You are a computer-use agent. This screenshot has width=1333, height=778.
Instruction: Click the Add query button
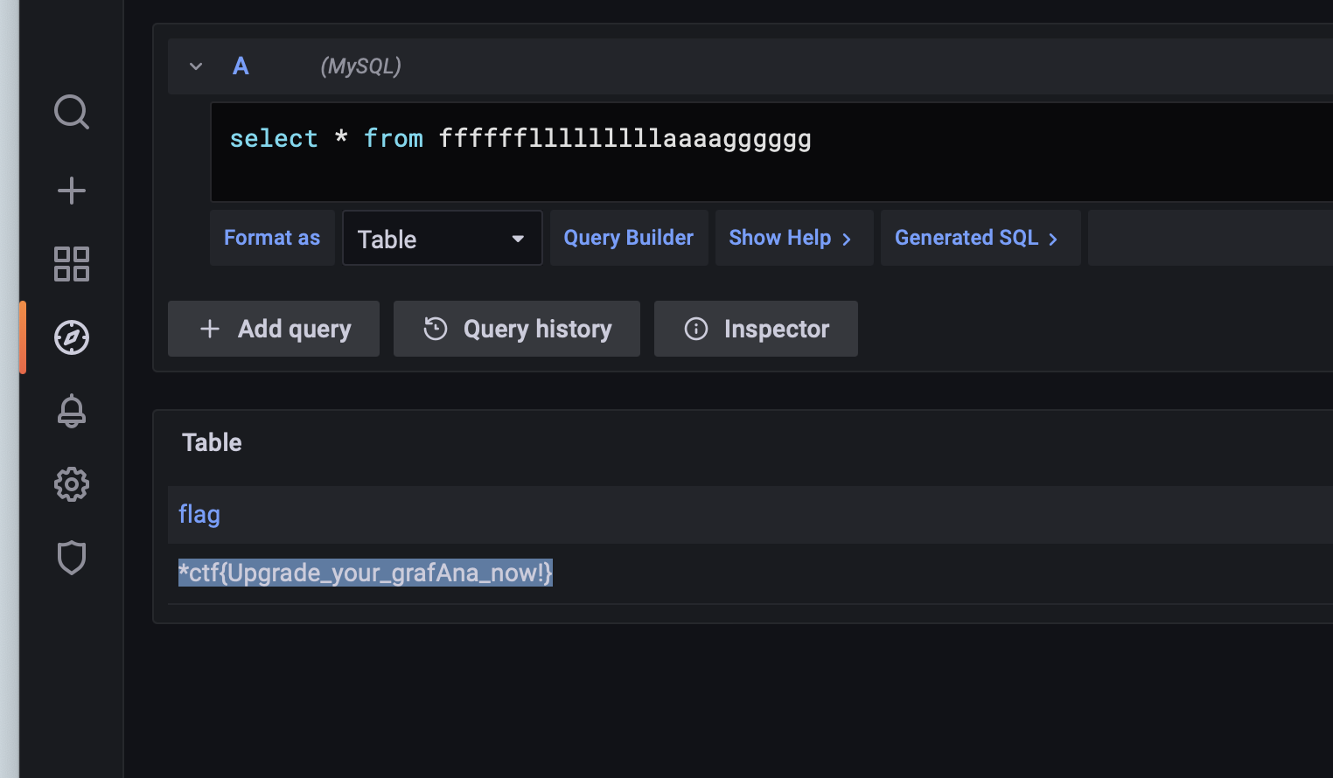pyautogui.click(x=273, y=329)
